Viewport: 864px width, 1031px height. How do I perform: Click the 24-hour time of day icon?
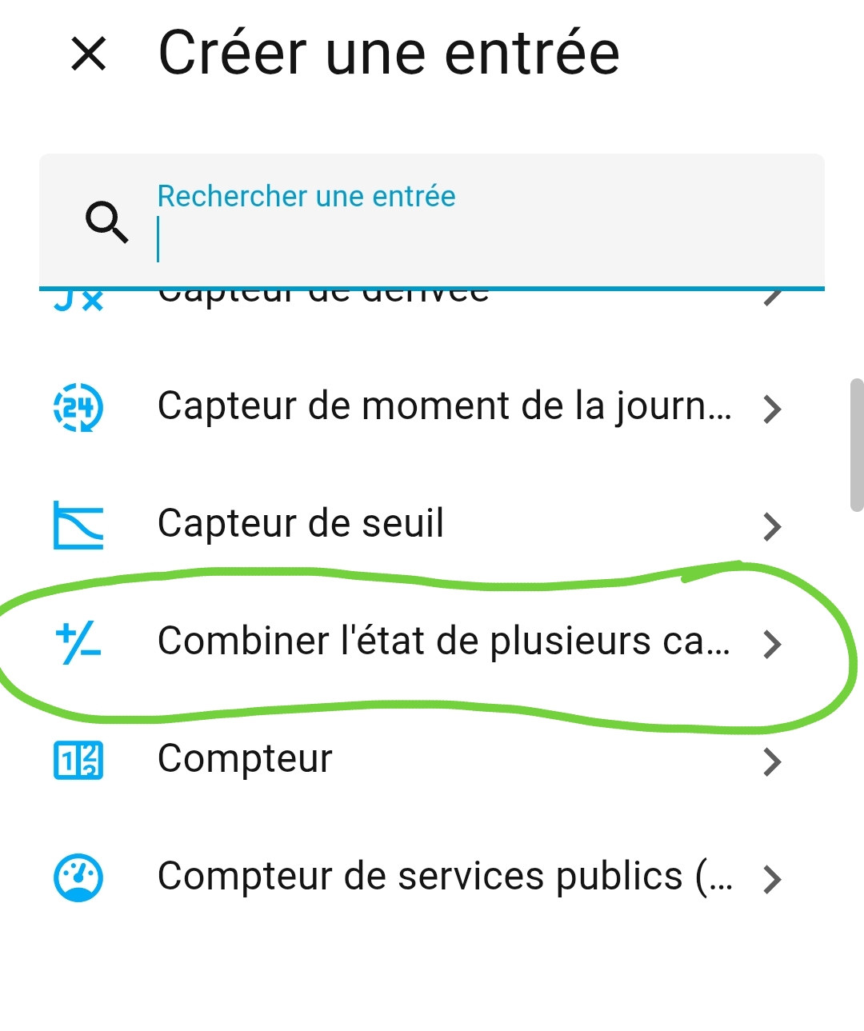(x=78, y=408)
